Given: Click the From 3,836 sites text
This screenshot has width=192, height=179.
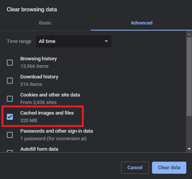Looking at the screenshot, I should point(38,103).
